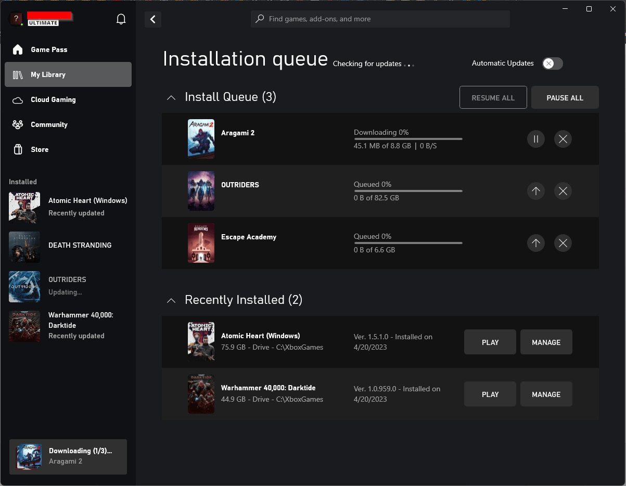Click the RESUME ALL button
This screenshot has width=626, height=486.
pos(493,97)
